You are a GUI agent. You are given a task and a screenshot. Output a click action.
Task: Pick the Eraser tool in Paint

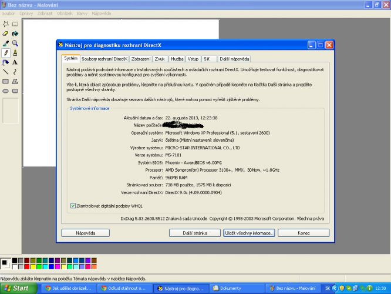coord(5,34)
